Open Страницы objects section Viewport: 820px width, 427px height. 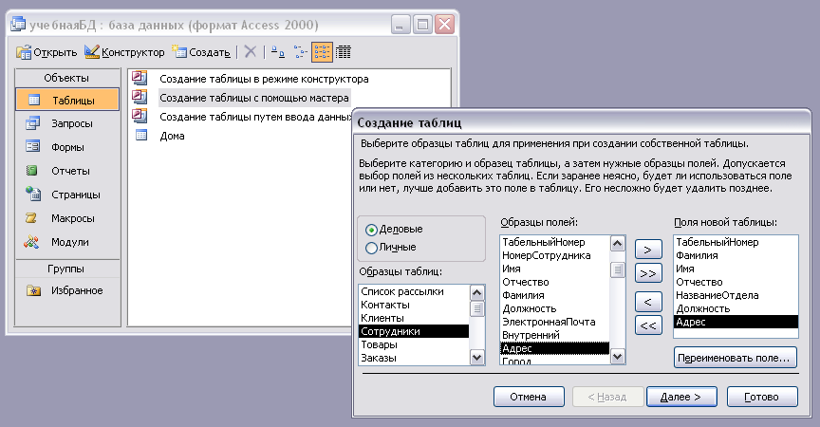pos(67,195)
